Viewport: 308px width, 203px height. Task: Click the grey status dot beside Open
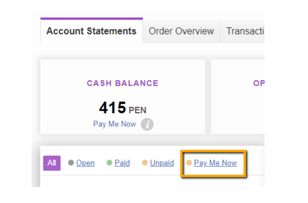pyautogui.click(x=71, y=163)
